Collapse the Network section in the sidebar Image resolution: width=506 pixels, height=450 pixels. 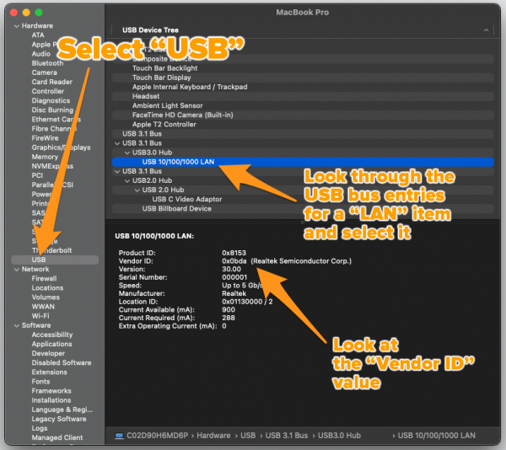(15, 269)
